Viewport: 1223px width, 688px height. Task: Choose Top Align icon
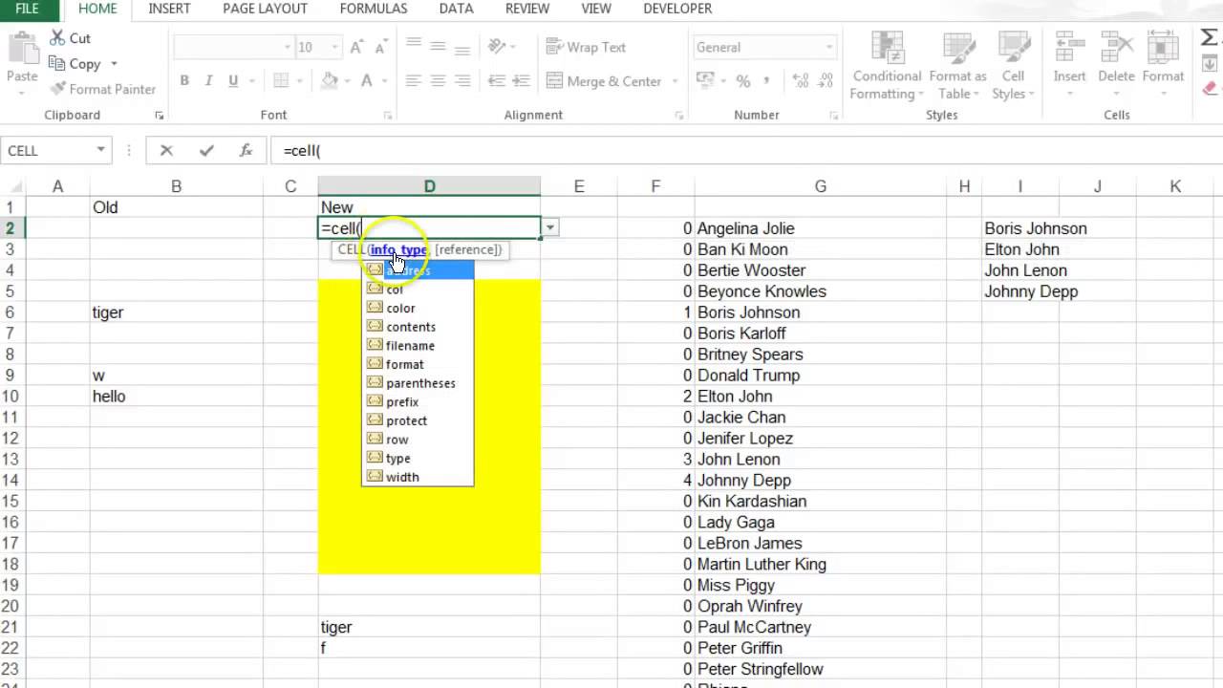[414, 46]
